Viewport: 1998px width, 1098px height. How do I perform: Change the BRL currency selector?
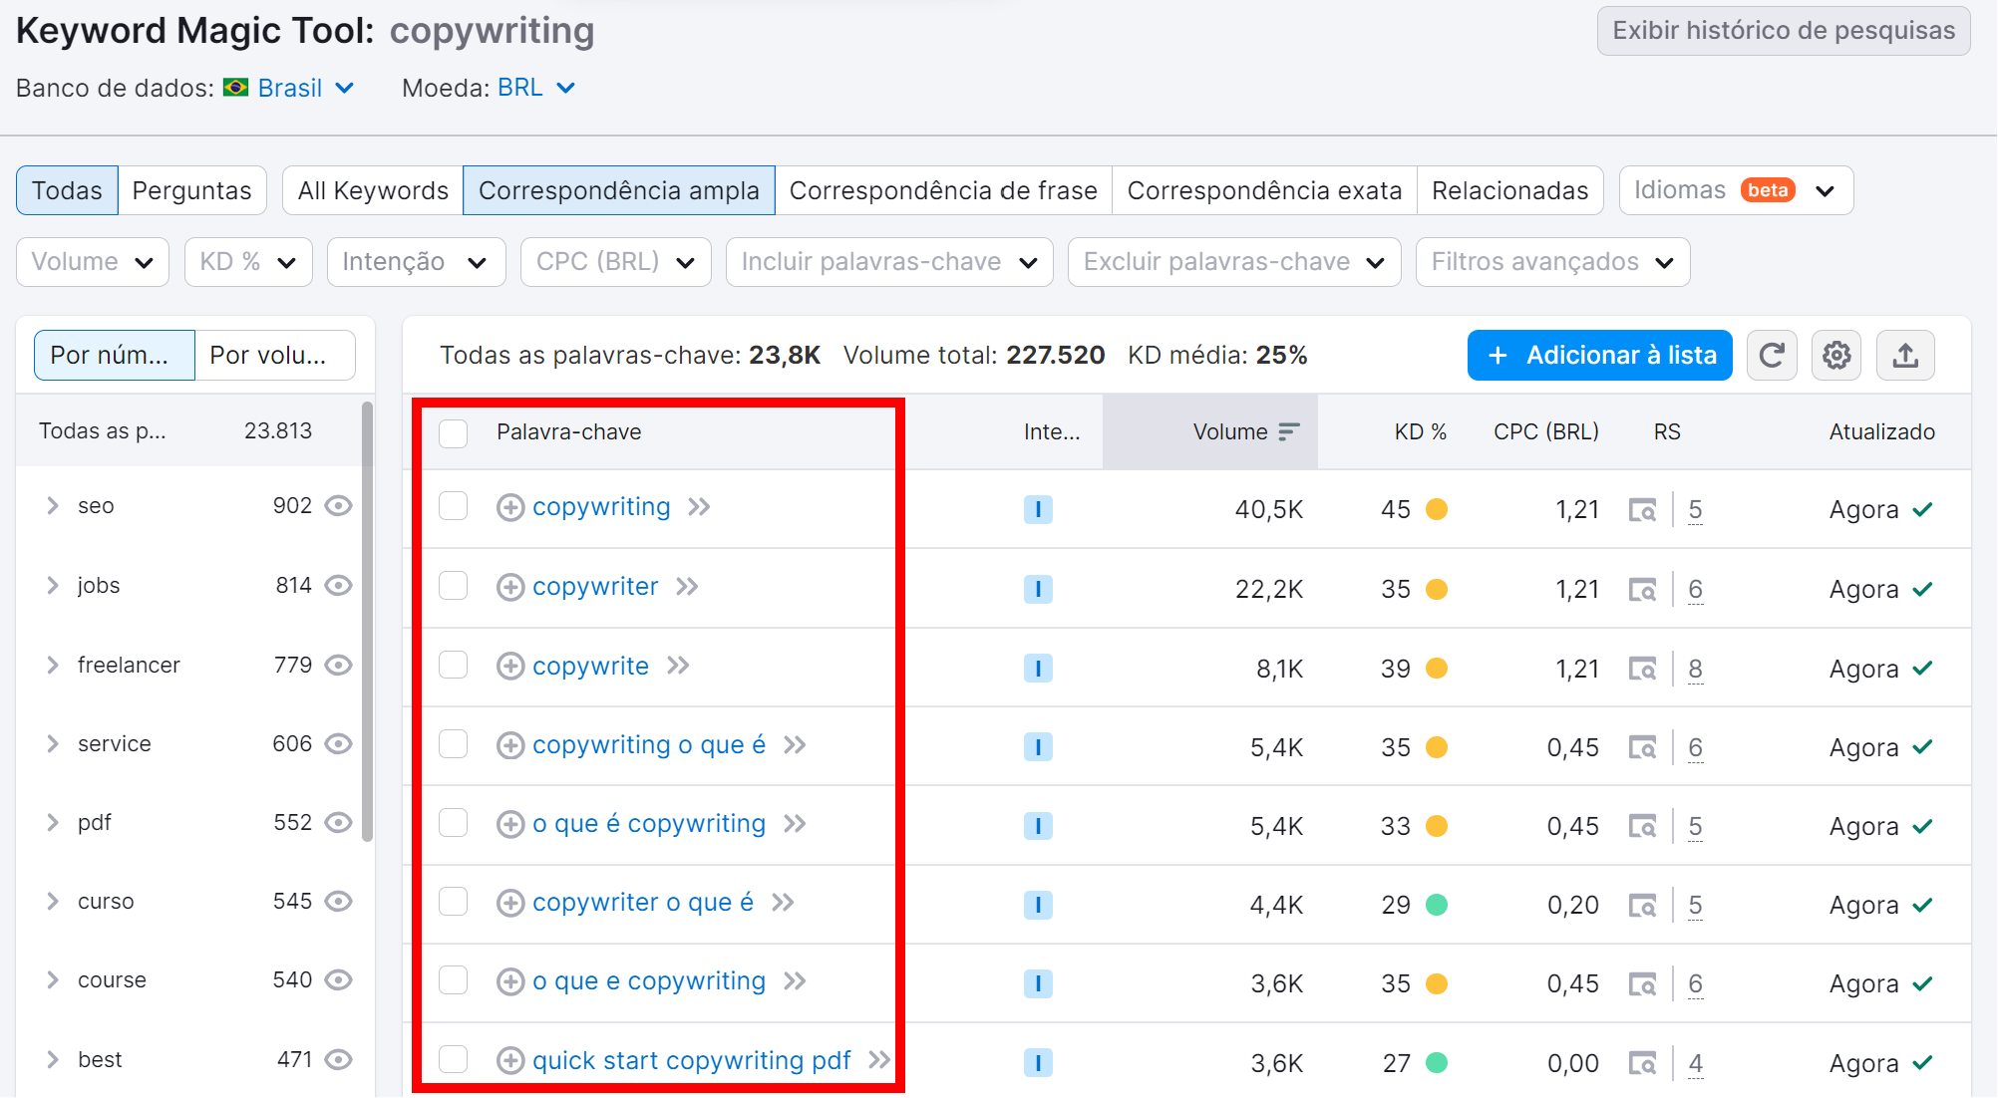536,88
